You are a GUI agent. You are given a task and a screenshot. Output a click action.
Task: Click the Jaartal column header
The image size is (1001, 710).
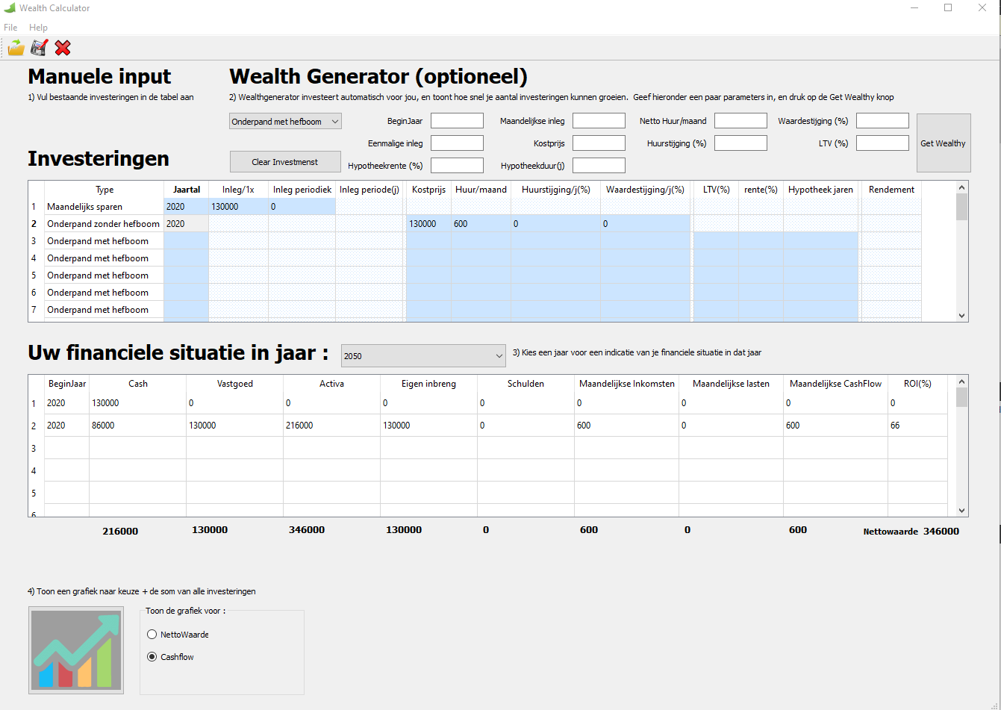(186, 190)
